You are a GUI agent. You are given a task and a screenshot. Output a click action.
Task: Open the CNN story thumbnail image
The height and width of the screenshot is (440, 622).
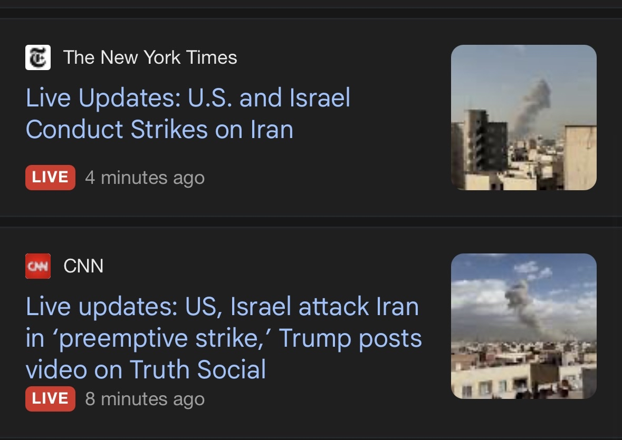pos(523,326)
